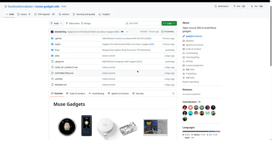Click the shaeberling author avatar

pos(52,32)
